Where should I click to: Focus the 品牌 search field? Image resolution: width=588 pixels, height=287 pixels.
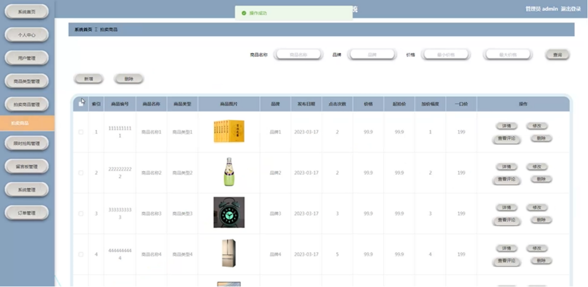pos(371,55)
